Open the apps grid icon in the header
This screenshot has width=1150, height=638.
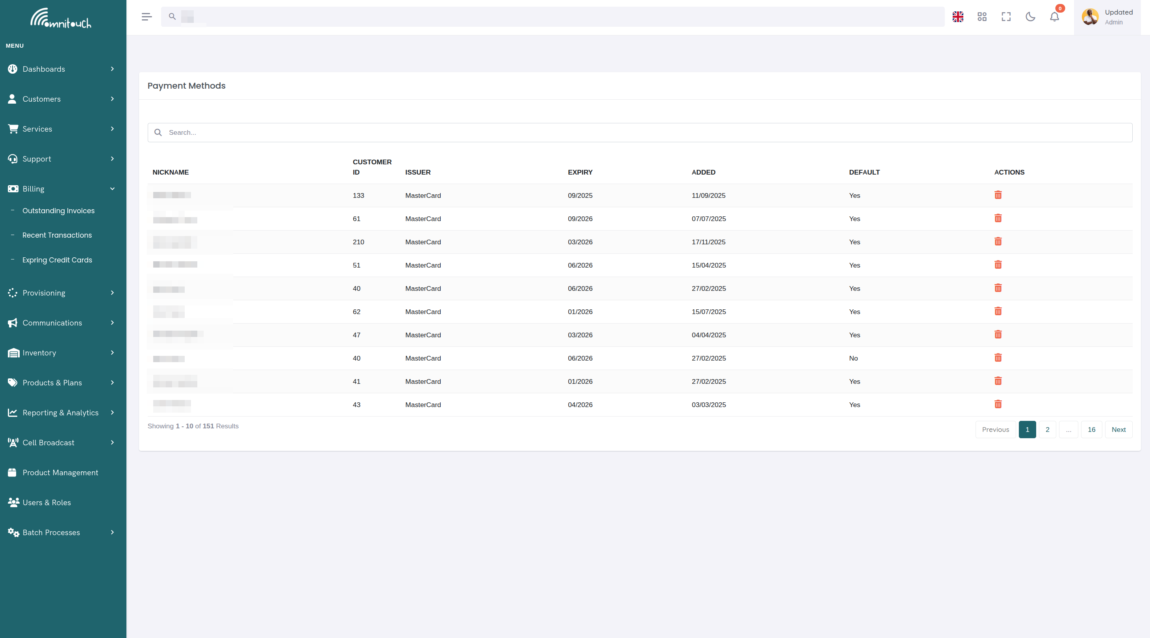(x=982, y=17)
